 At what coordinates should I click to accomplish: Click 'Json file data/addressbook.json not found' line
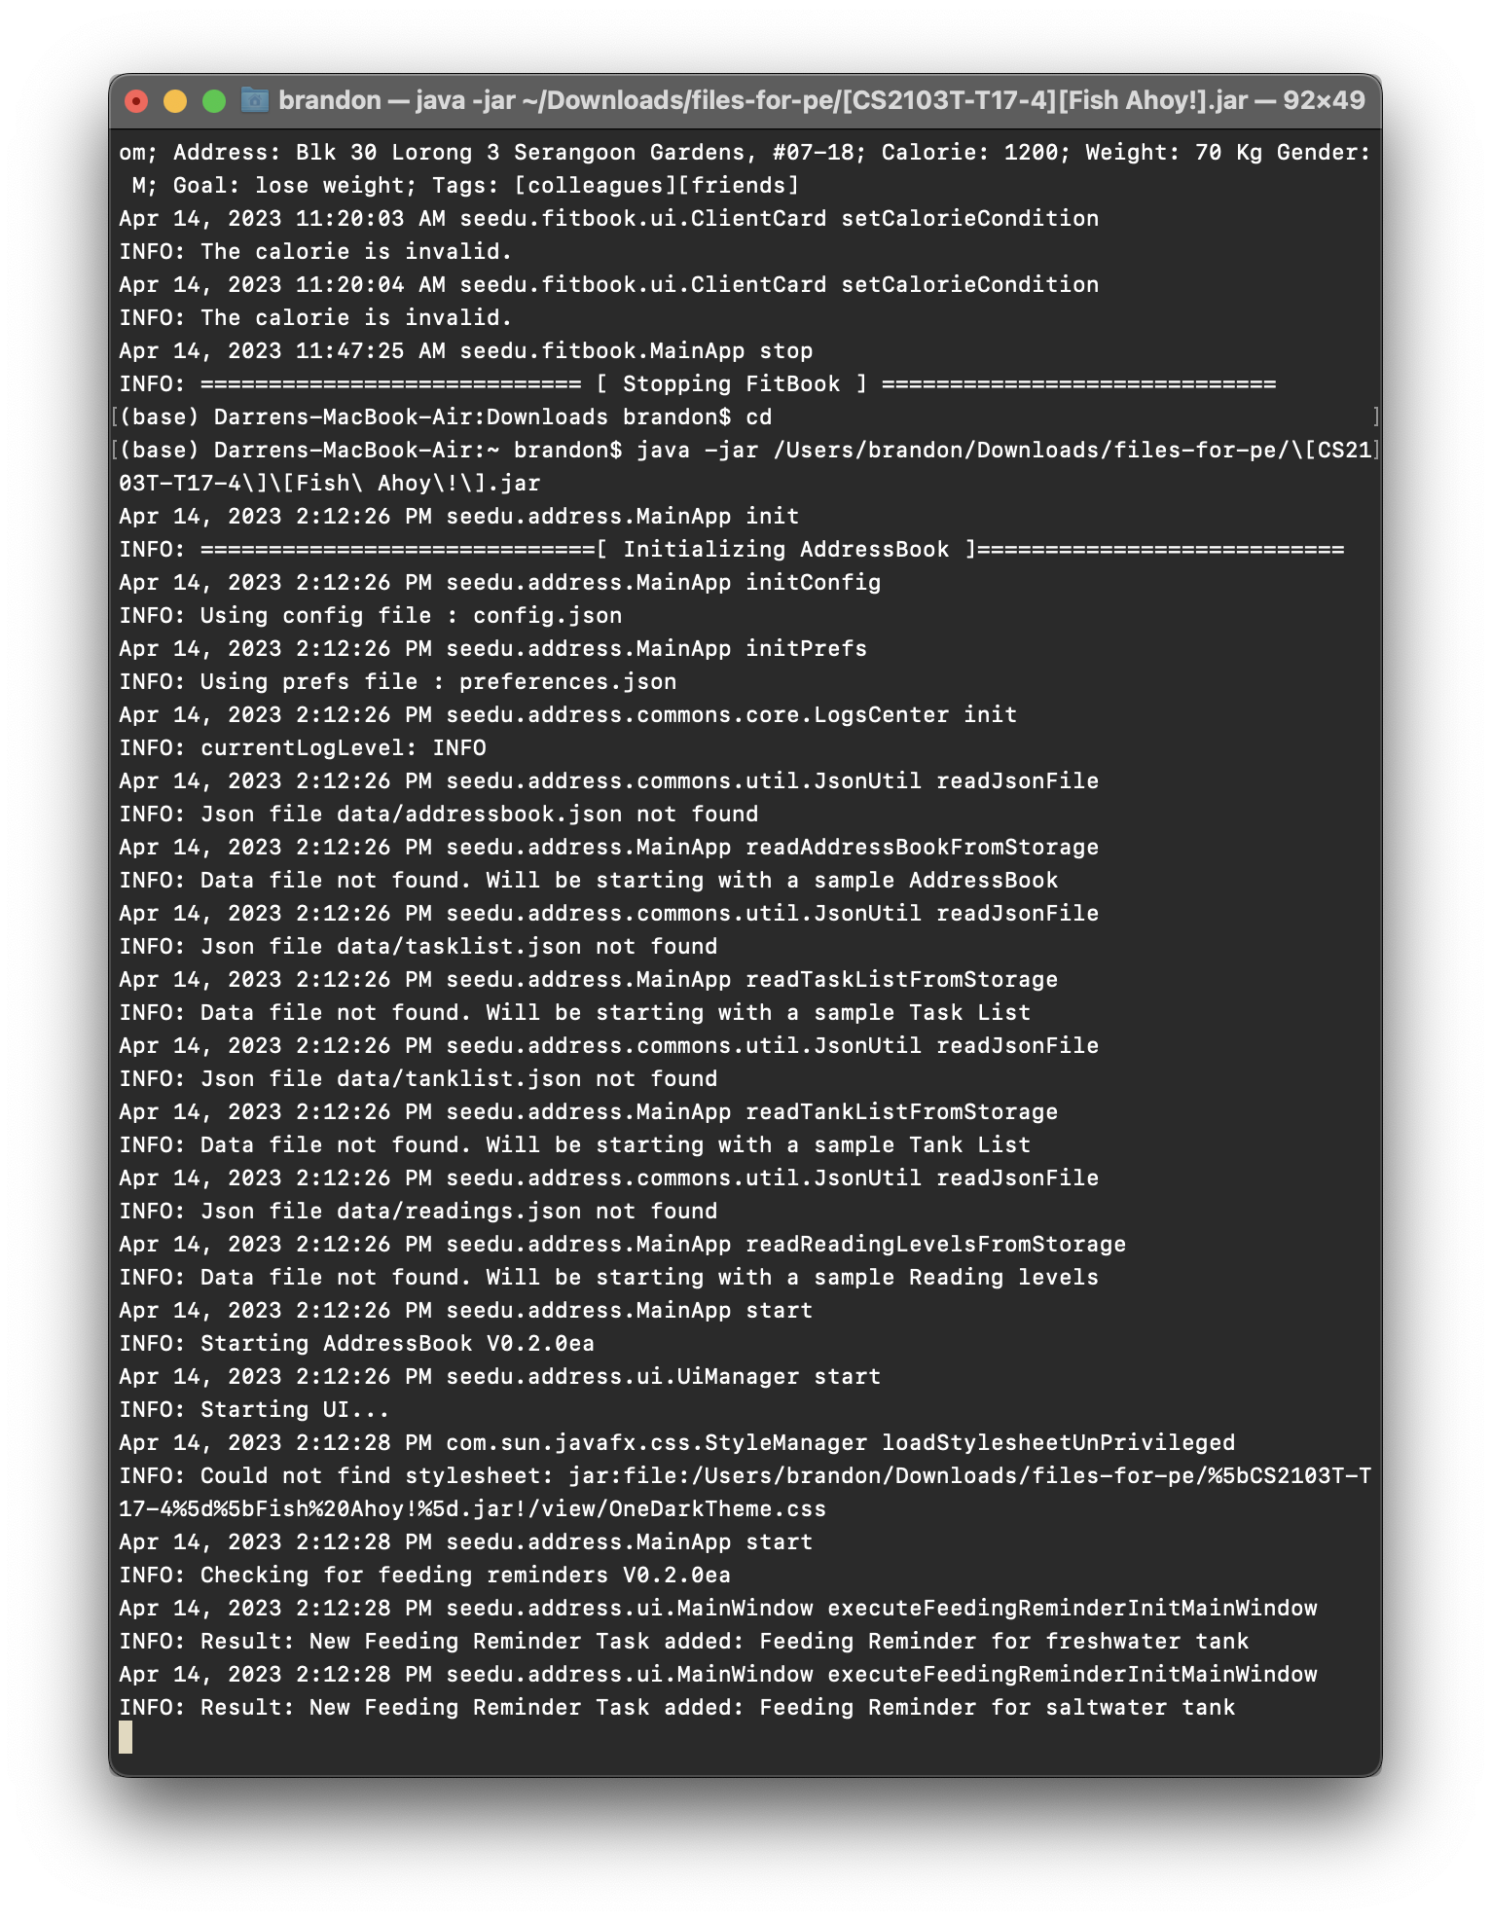click(439, 814)
